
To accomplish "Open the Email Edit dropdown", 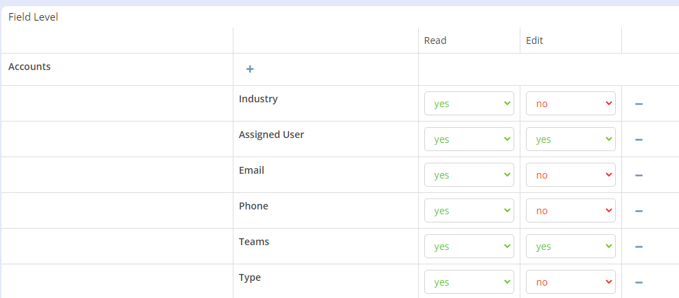I will point(571,175).
